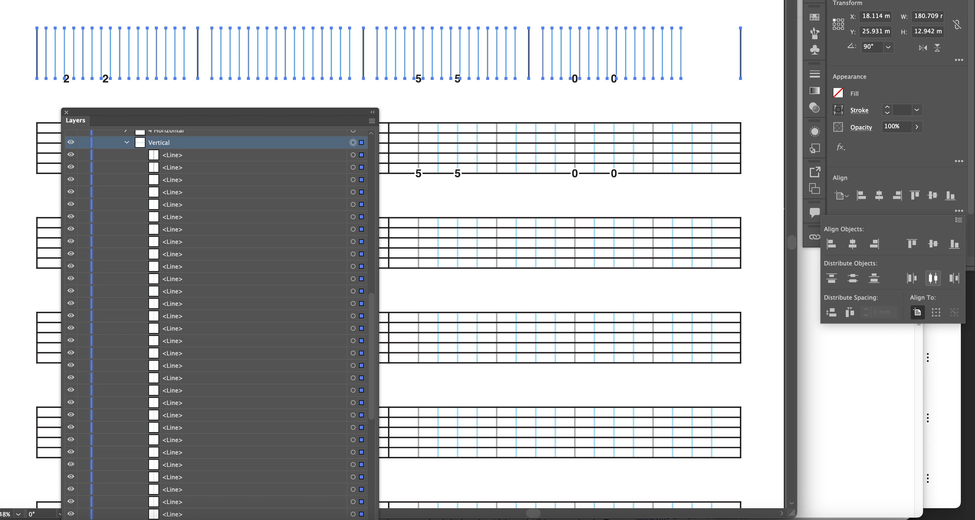Screen dimensions: 975x520
Task: Toggle constrain width and height proportions
Action: (957, 24)
